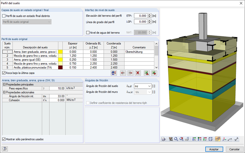245x153 pixels.
Task: Click the 'Espesor Δt [m]' column header
Action: (x=73, y=46)
